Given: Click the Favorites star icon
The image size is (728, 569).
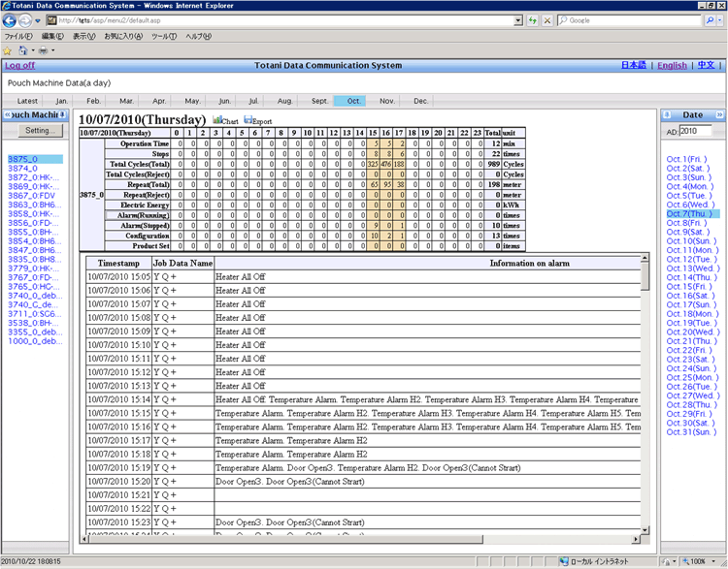Looking at the screenshot, I should coord(7,50).
